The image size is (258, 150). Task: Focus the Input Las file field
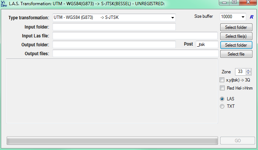point(135,36)
